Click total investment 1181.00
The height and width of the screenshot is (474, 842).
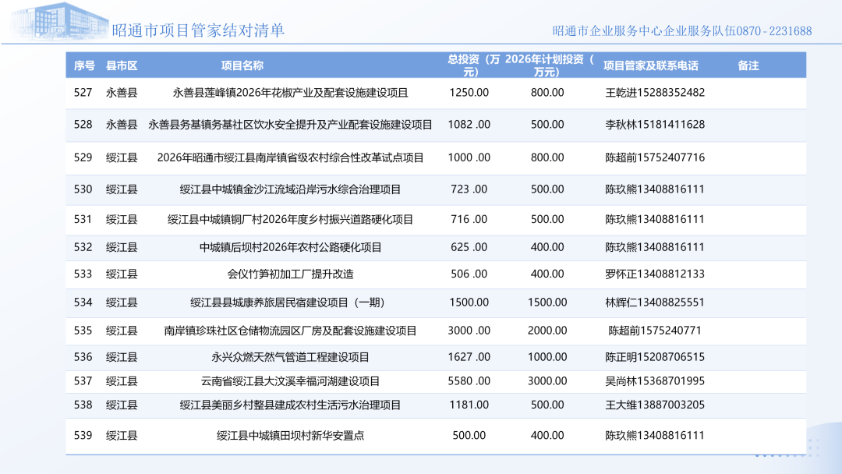pos(469,405)
